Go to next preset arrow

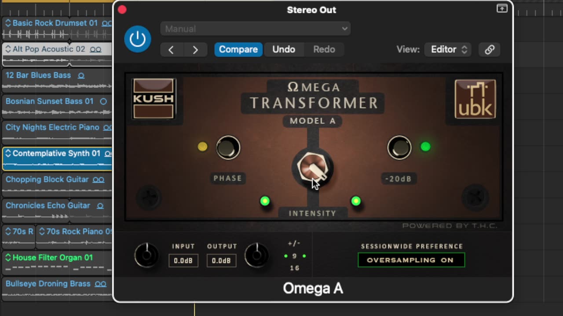pyautogui.click(x=195, y=50)
